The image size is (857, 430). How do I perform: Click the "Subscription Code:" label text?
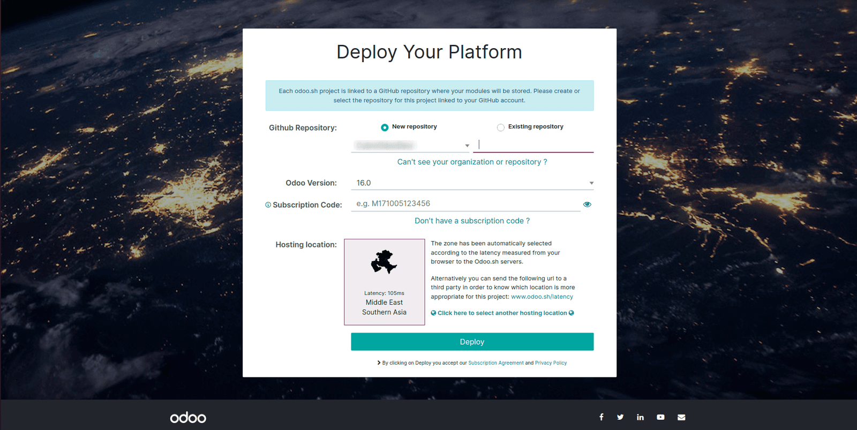coord(307,205)
